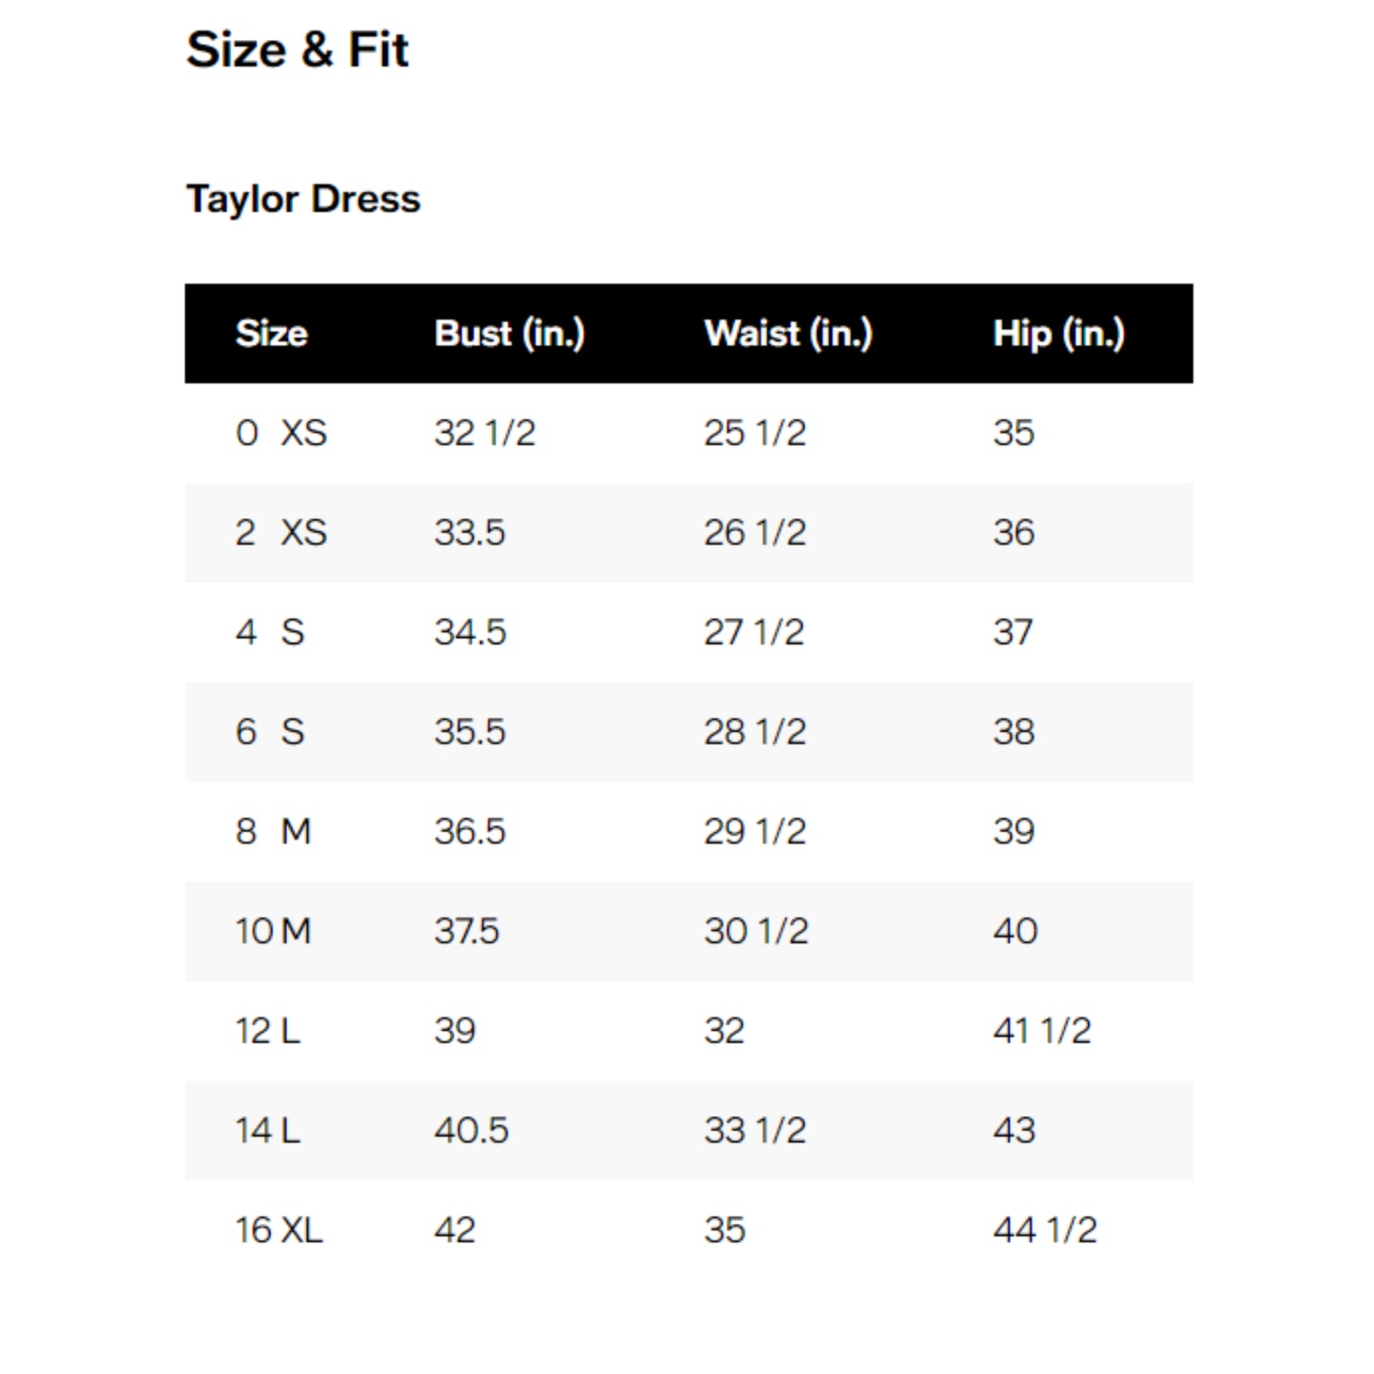The image size is (1374, 1374).
Task: Select the 8 M size cell
Action: click(x=273, y=832)
